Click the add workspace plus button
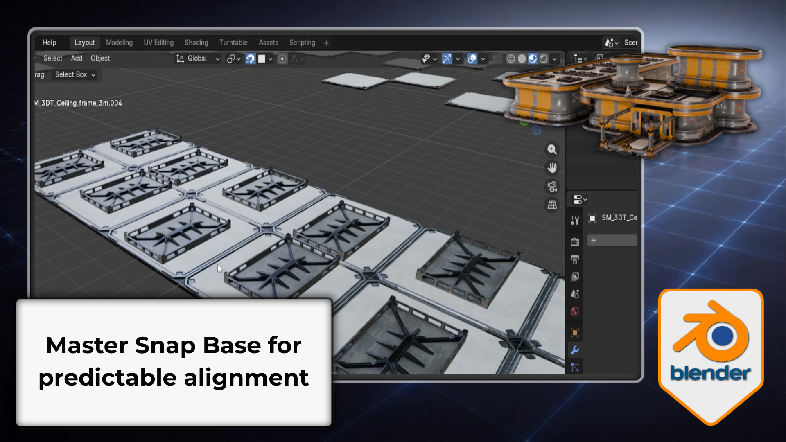The width and height of the screenshot is (786, 442). (326, 43)
